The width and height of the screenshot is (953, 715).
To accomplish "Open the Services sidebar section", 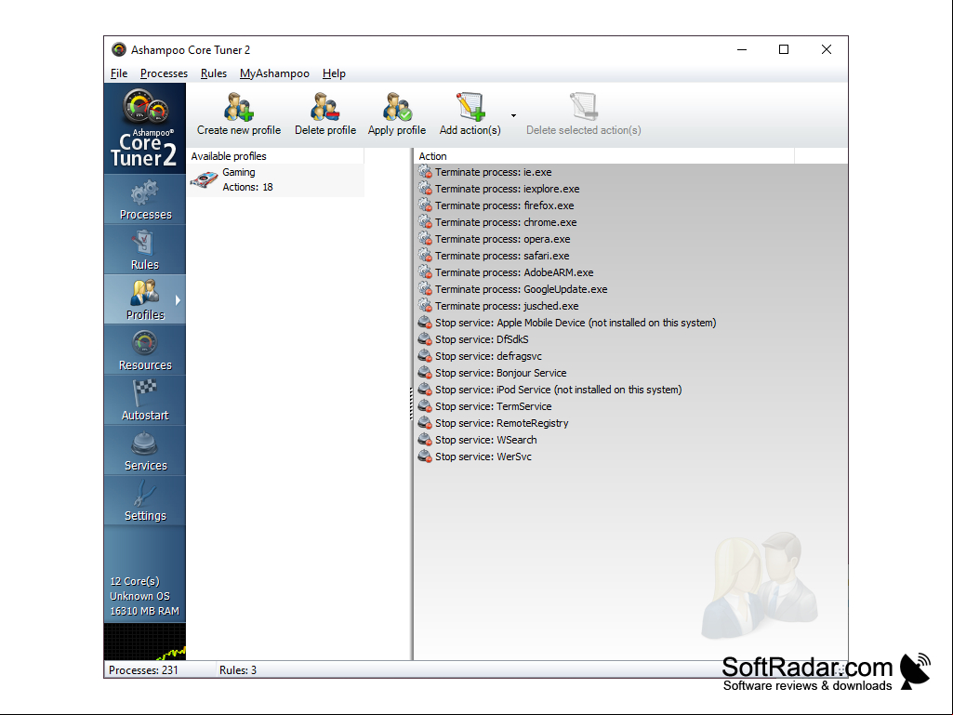I will (x=145, y=450).
